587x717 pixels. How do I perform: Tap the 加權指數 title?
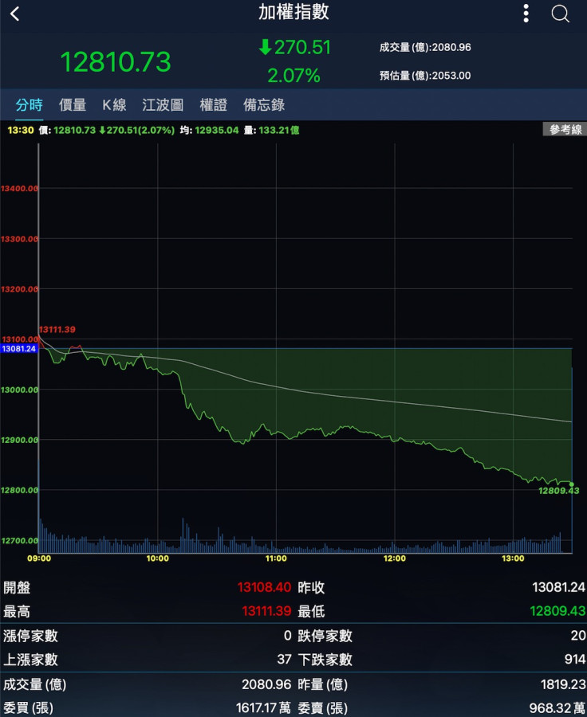(x=293, y=13)
